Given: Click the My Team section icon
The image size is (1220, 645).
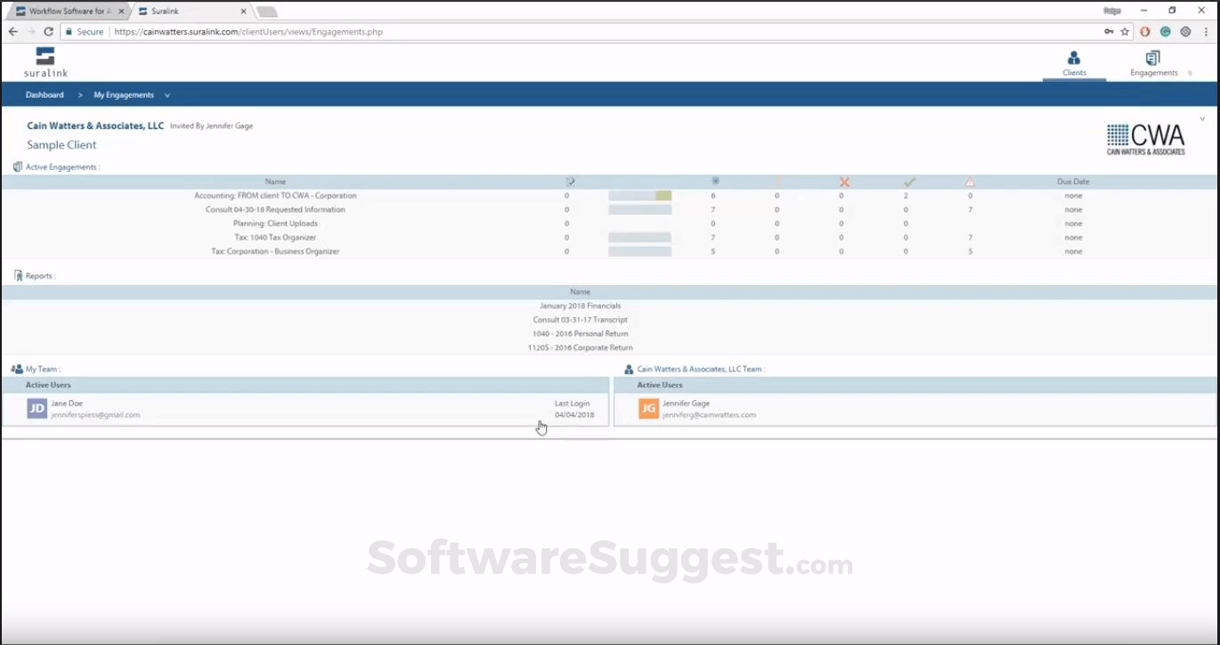Looking at the screenshot, I should coord(16,368).
